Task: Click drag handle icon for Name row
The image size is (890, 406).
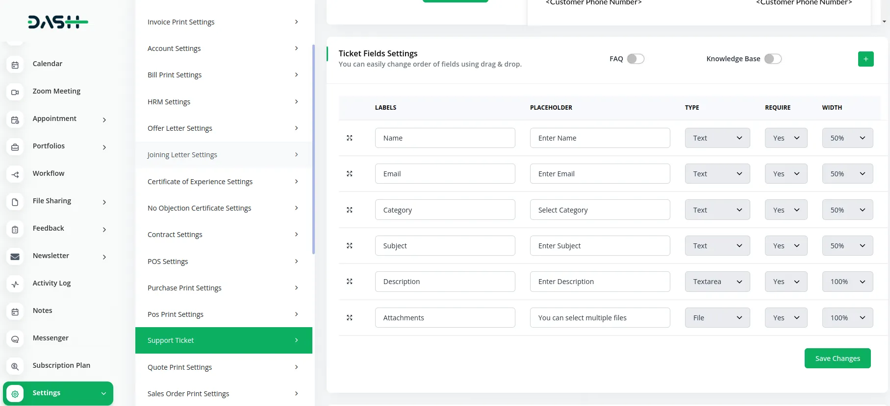Action: (350, 138)
